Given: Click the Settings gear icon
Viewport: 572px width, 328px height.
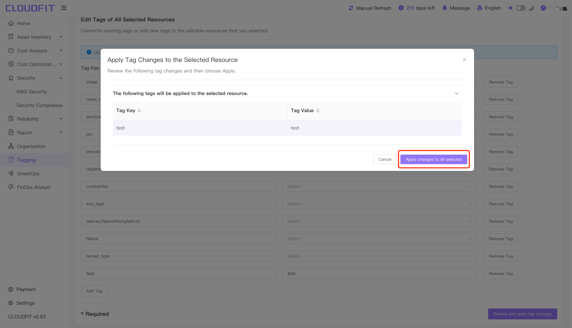Looking at the screenshot, I should (x=11, y=303).
